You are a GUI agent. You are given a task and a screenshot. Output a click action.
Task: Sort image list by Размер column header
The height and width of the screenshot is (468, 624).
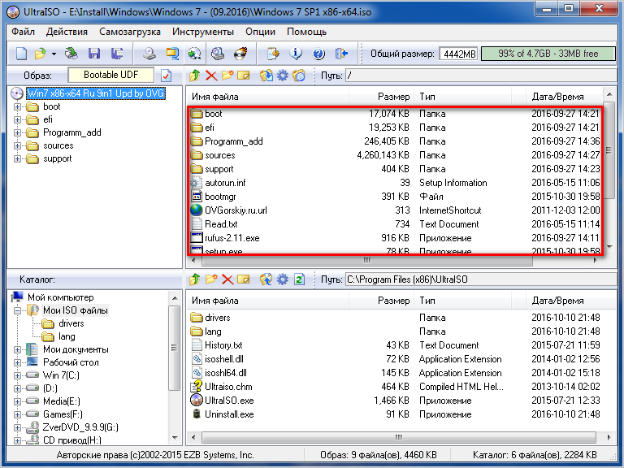pyautogui.click(x=380, y=97)
